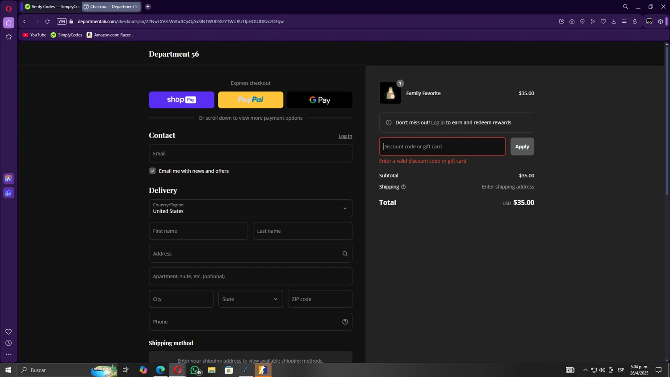
Task: Click the Shipping help question mark icon
Action: pos(403,187)
